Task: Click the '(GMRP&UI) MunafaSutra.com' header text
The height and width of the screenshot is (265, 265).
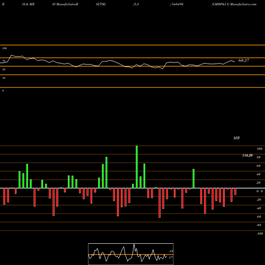Action: click(234, 4)
